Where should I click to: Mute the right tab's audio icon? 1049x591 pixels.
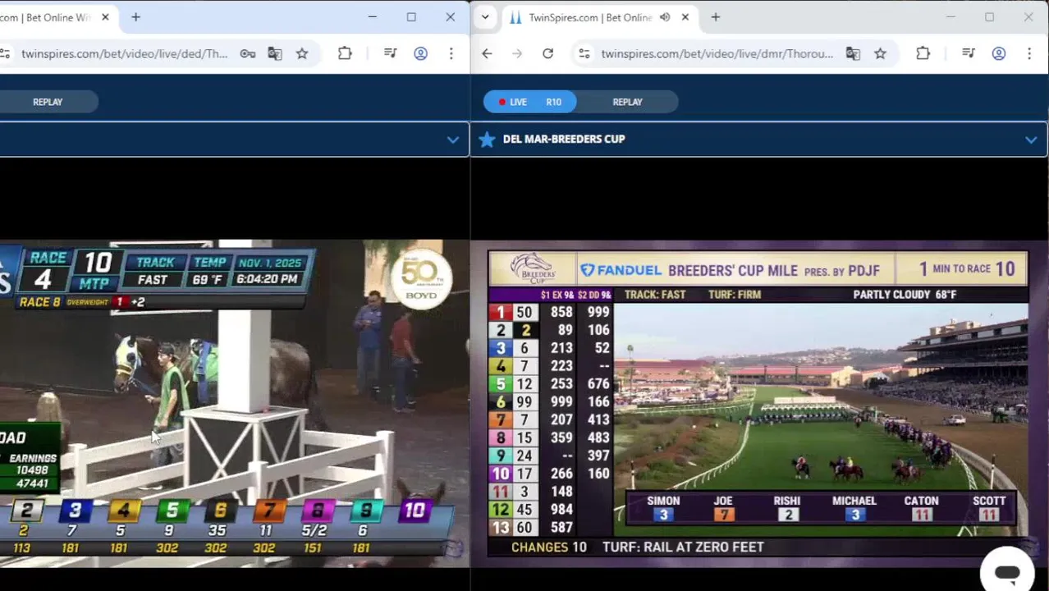pos(665,17)
